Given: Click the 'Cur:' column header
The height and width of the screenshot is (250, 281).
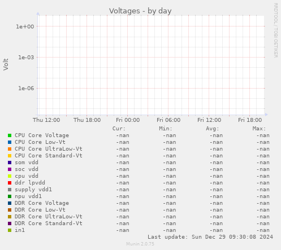Looking at the screenshot, I should coord(119,129).
